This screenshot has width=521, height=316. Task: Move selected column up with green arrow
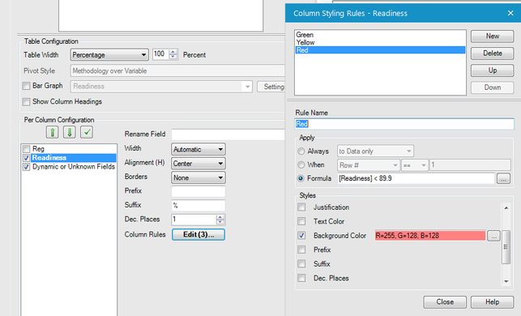click(52, 132)
